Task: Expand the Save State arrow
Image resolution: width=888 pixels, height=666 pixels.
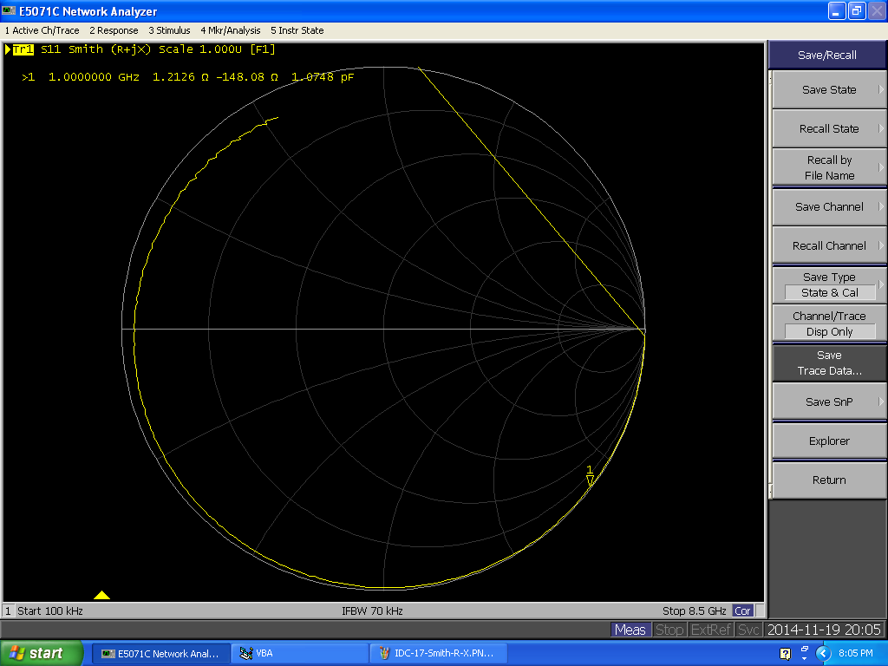Action: [x=881, y=89]
